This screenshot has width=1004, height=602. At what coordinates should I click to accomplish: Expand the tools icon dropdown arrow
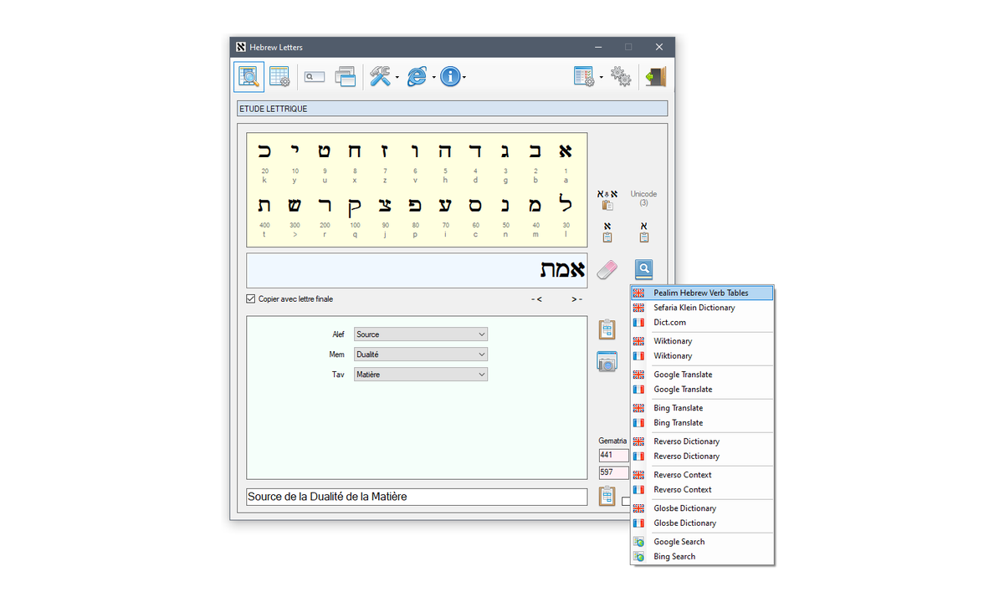[397, 78]
